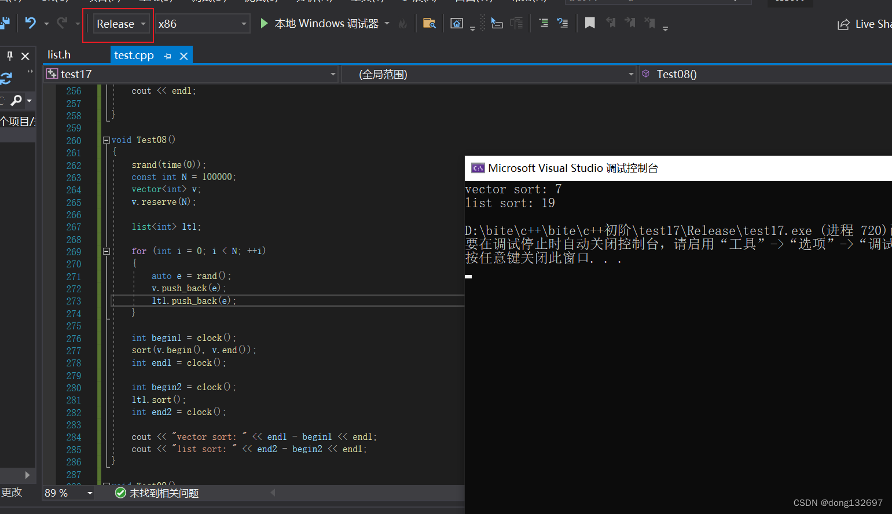Go to the next bookmark icon

(630, 23)
